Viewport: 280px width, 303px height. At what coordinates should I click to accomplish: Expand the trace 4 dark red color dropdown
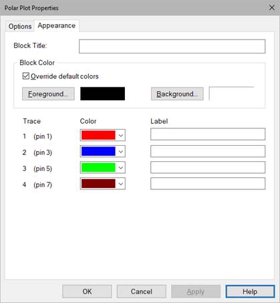click(x=103, y=184)
